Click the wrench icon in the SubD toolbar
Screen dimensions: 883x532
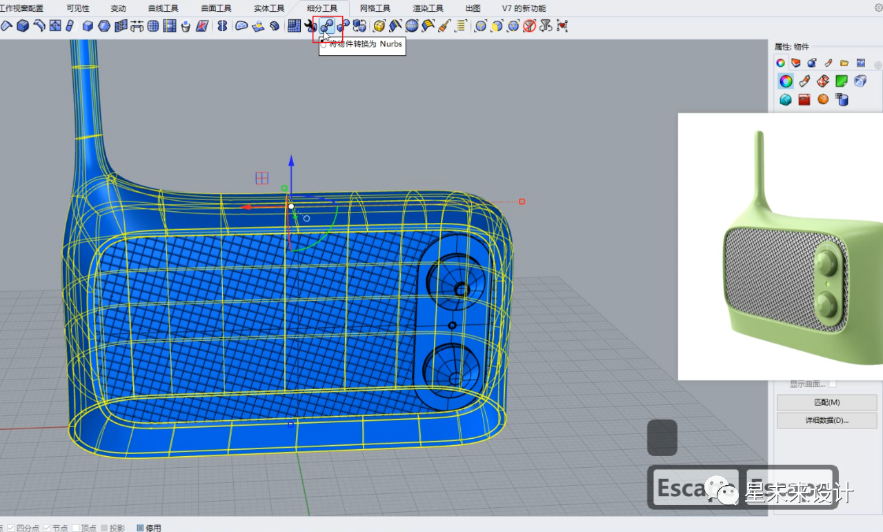coord(310,26)
